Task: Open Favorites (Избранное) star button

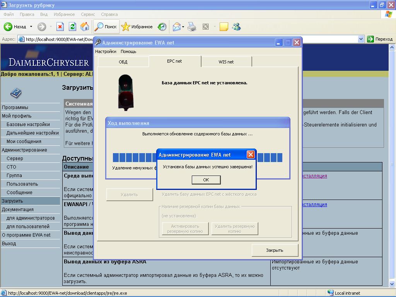Action: point(137,27)
